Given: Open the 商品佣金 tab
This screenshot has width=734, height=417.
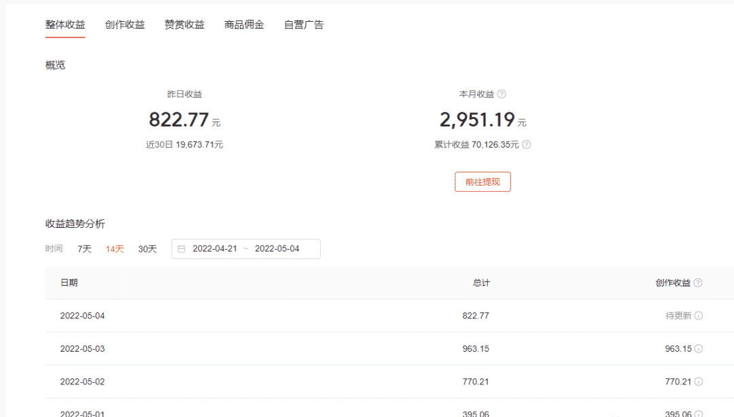Looking at the screenshot, I should coord(244,25).
